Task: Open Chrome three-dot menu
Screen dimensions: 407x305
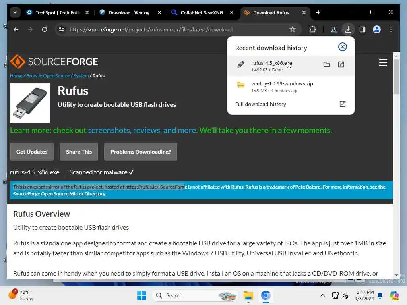Action: 391,29
